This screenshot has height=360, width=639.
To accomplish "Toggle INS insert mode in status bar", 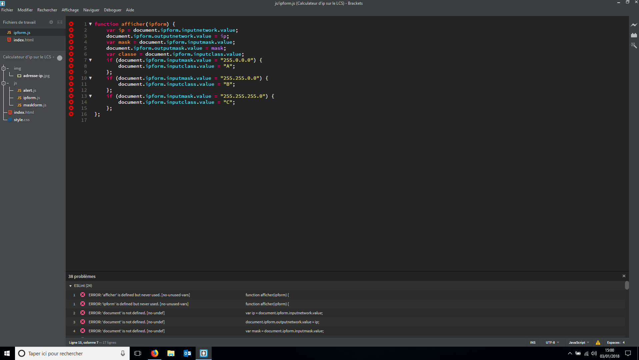I will point(533,342).
